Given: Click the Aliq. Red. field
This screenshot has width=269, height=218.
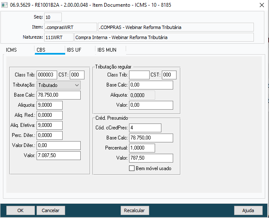Looking at the screenshot, I should [x=50, y=115].
